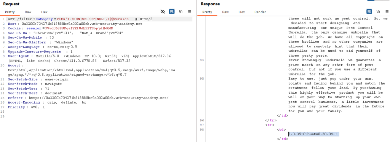This screenshot has width=390, height=142.
Task: Click response line number 95
Action: coord(202,78)
